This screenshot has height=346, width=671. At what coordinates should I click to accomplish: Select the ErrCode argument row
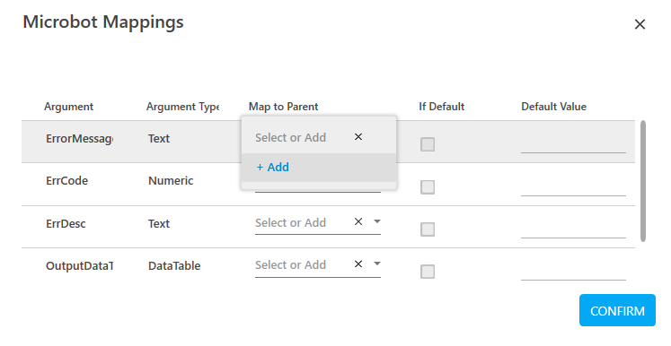tap(328, 185)
